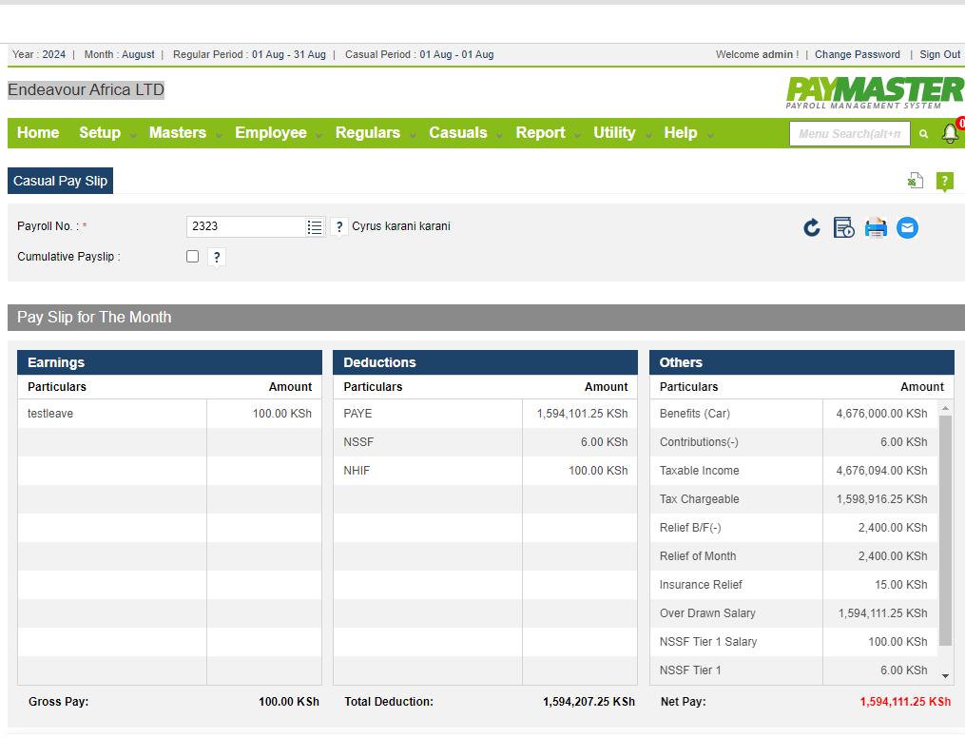Expand the Masters dropdown menu
The image size is (965, 738).
point(178,133)
